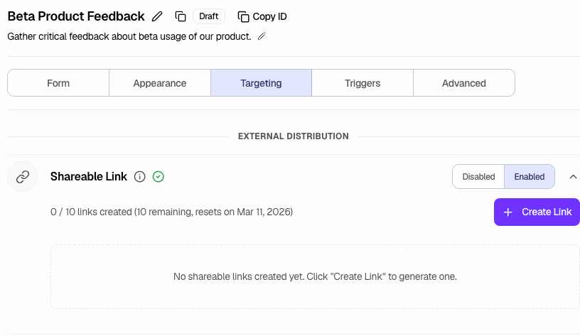The height and width of the screenshot is (336, 580).
Task: Go to the Triggers tab
Action: 362,83
